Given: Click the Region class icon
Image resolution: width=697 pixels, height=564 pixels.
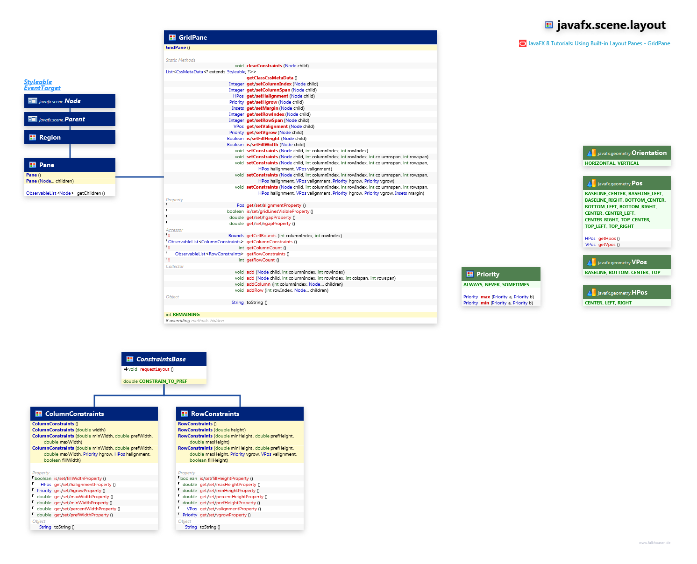Looking at the screenshot, I should click(33, 137).
